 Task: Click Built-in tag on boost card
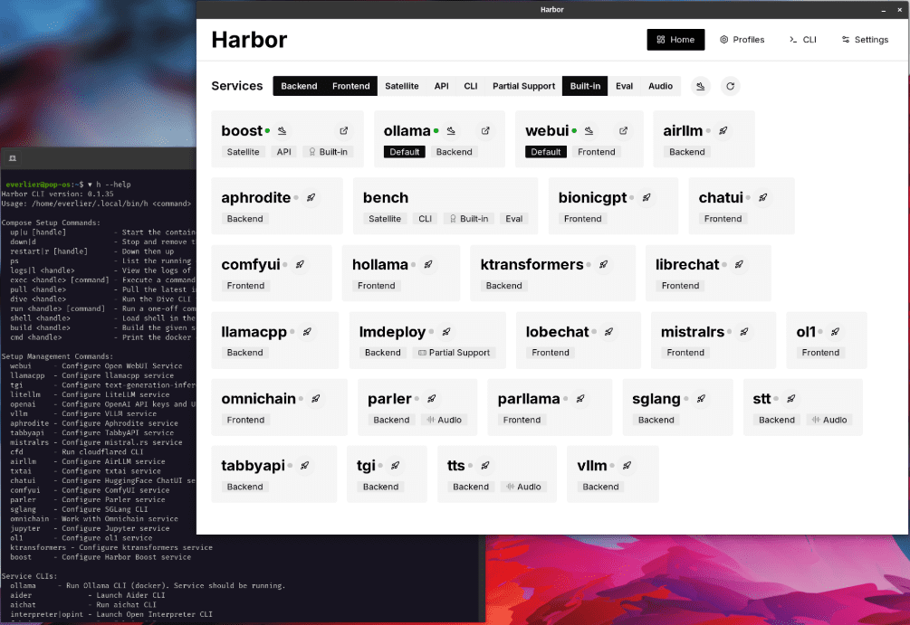[x=328, y=152]
